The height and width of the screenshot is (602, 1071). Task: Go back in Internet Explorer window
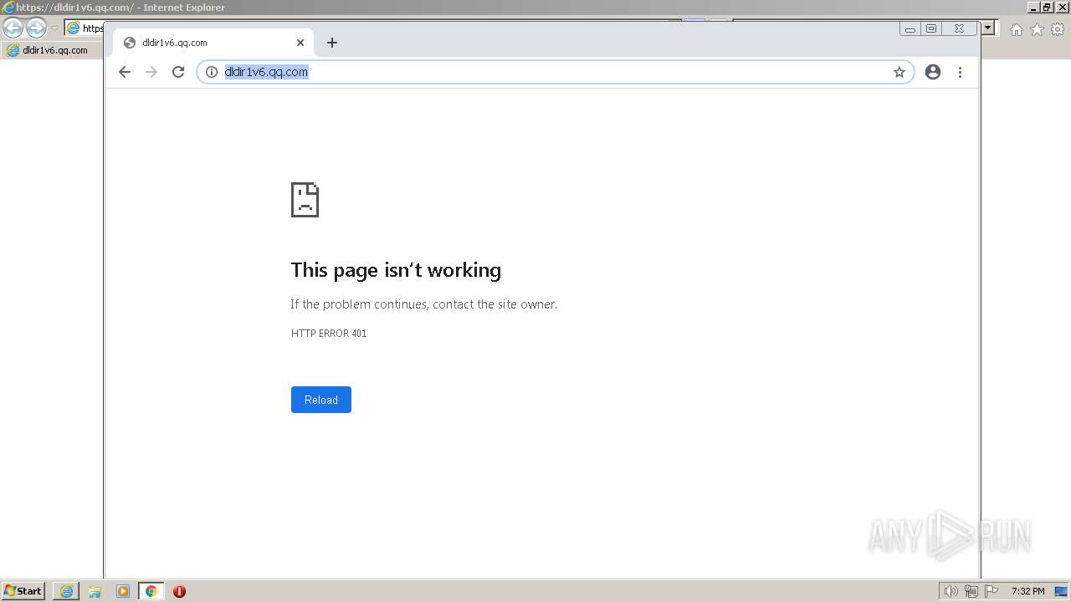tap(13, 28)
